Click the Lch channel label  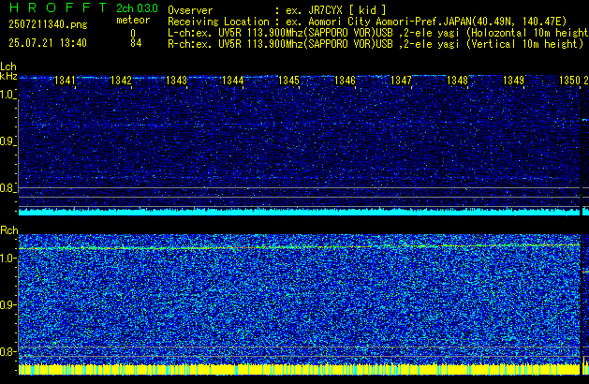(8, 66)
